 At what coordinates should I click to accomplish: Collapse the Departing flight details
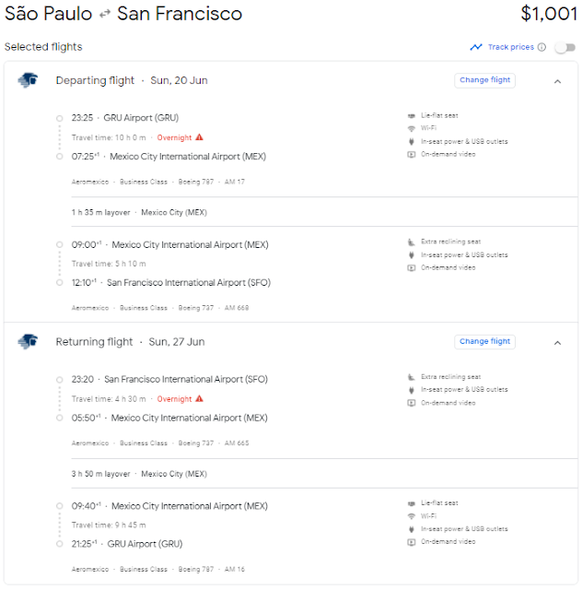point(557,81)
